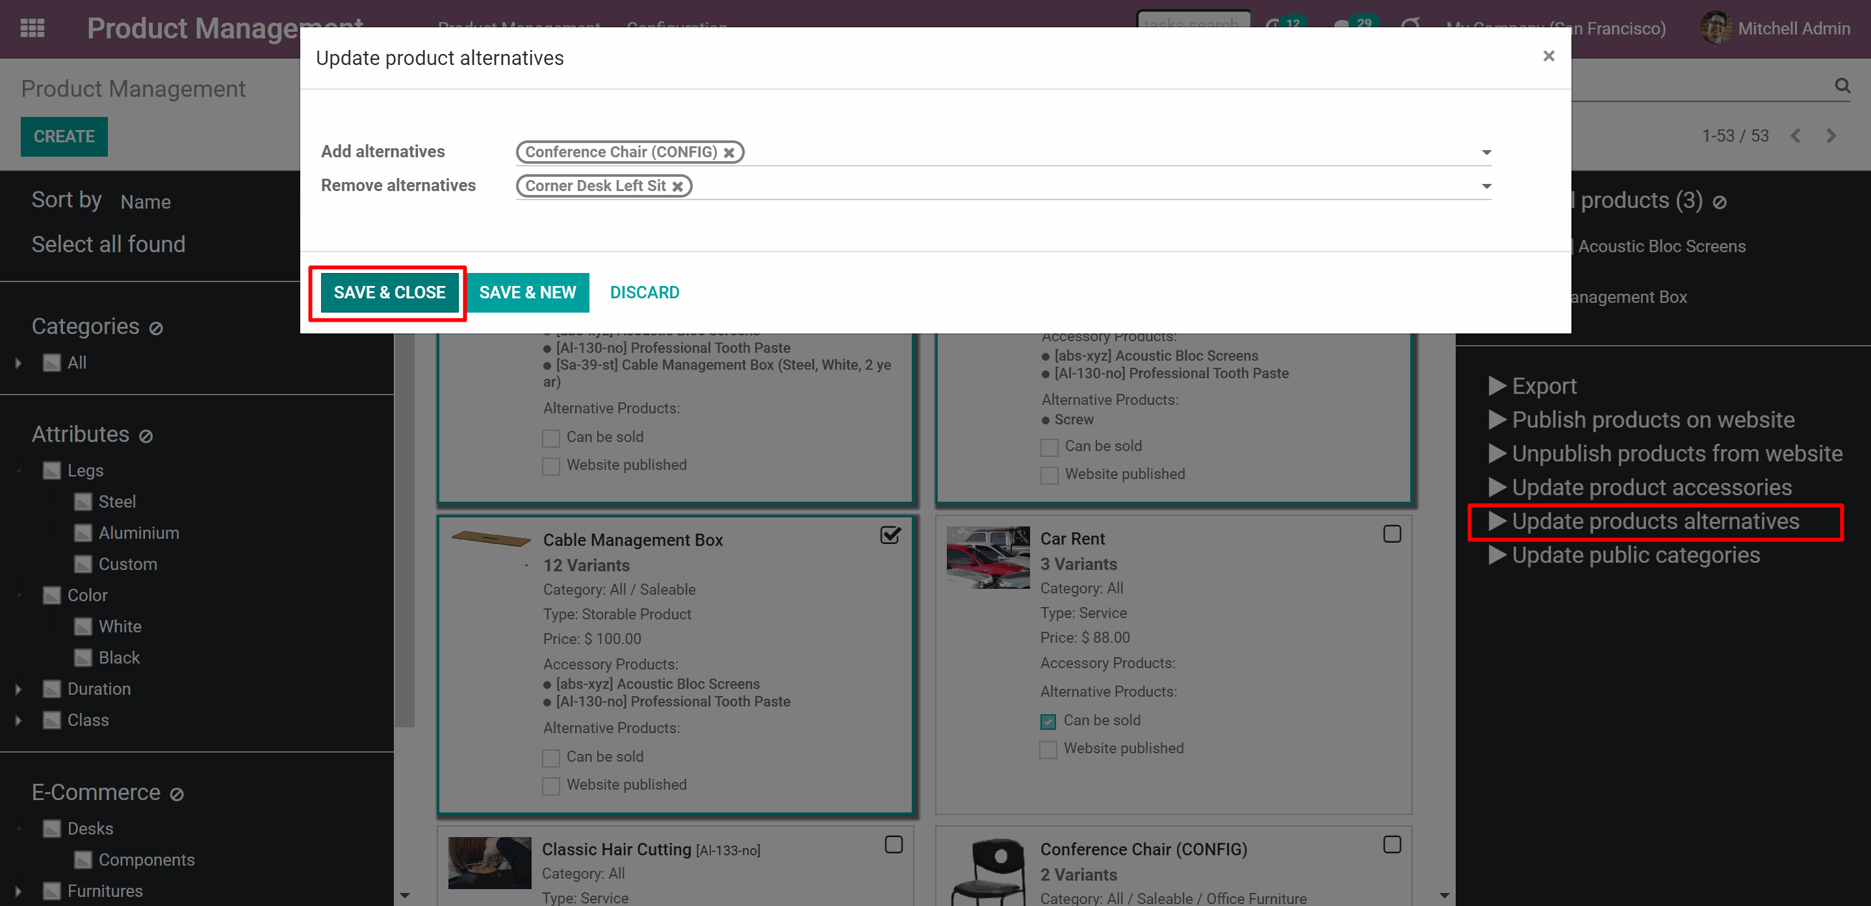The width and height of the screenshot is (1871, 906).
Task: Click the Save & New button
Action: pos(527,293)
